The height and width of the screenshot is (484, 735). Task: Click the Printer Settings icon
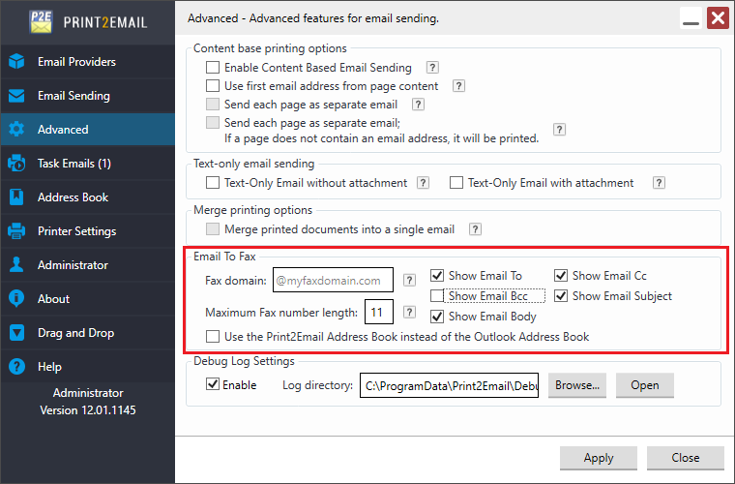click(x=16, y=231)
